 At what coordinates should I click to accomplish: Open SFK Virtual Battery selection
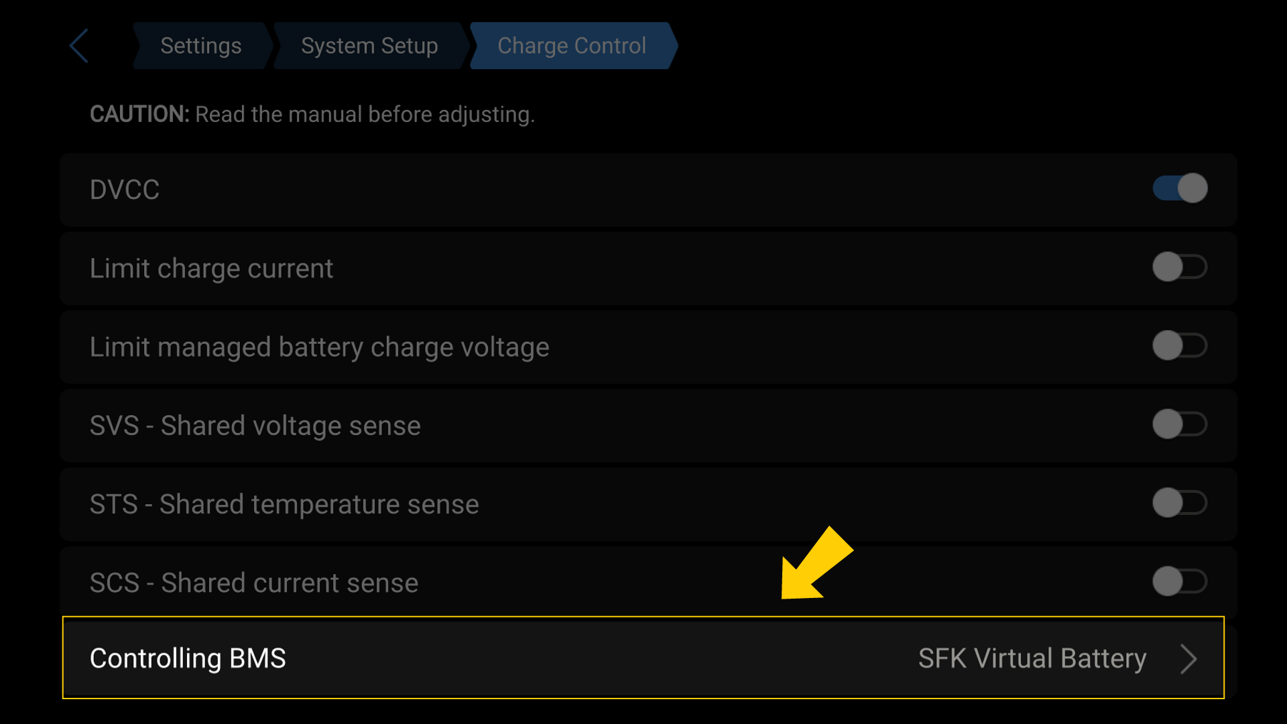[1032, 658]
